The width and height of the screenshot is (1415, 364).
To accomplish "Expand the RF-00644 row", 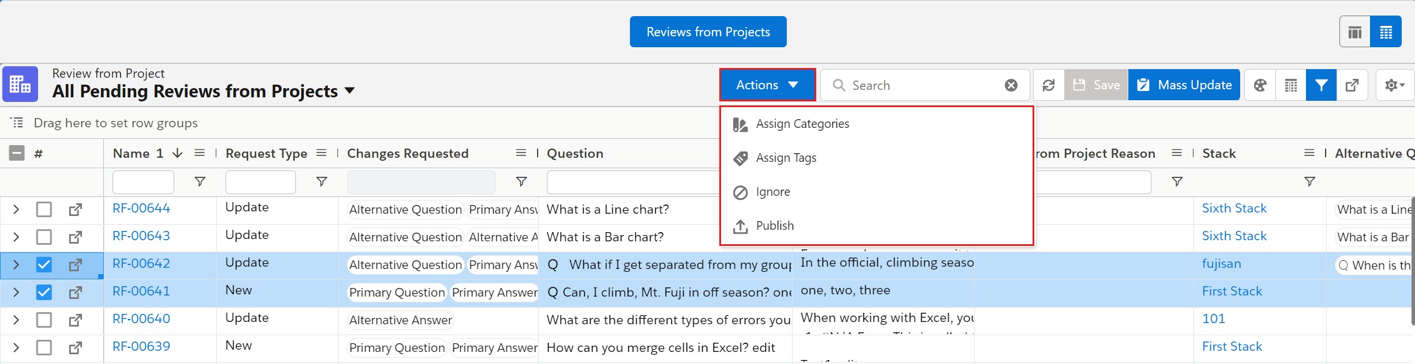I will (16, 210).
